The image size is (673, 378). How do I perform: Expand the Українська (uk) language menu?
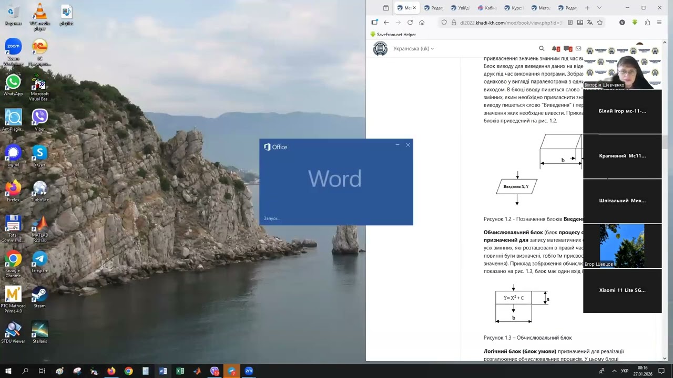click(x=413, y=49)
